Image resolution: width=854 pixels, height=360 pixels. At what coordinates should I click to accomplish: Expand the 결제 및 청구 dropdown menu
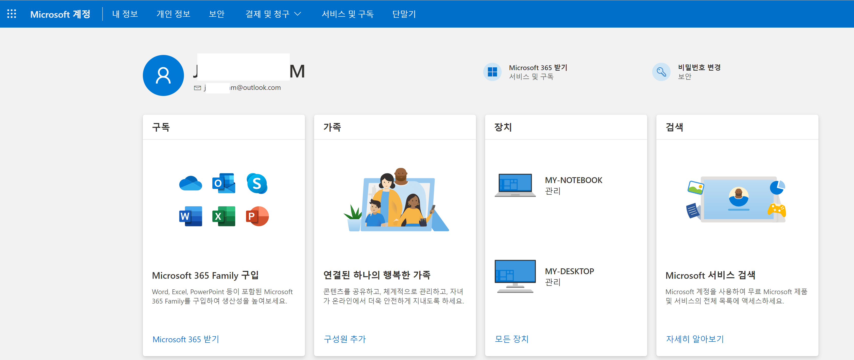click(273, 14)
